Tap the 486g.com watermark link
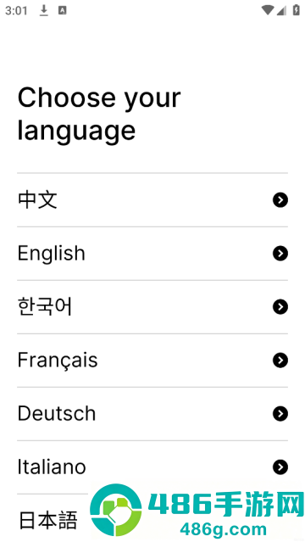 coord(223,529)
